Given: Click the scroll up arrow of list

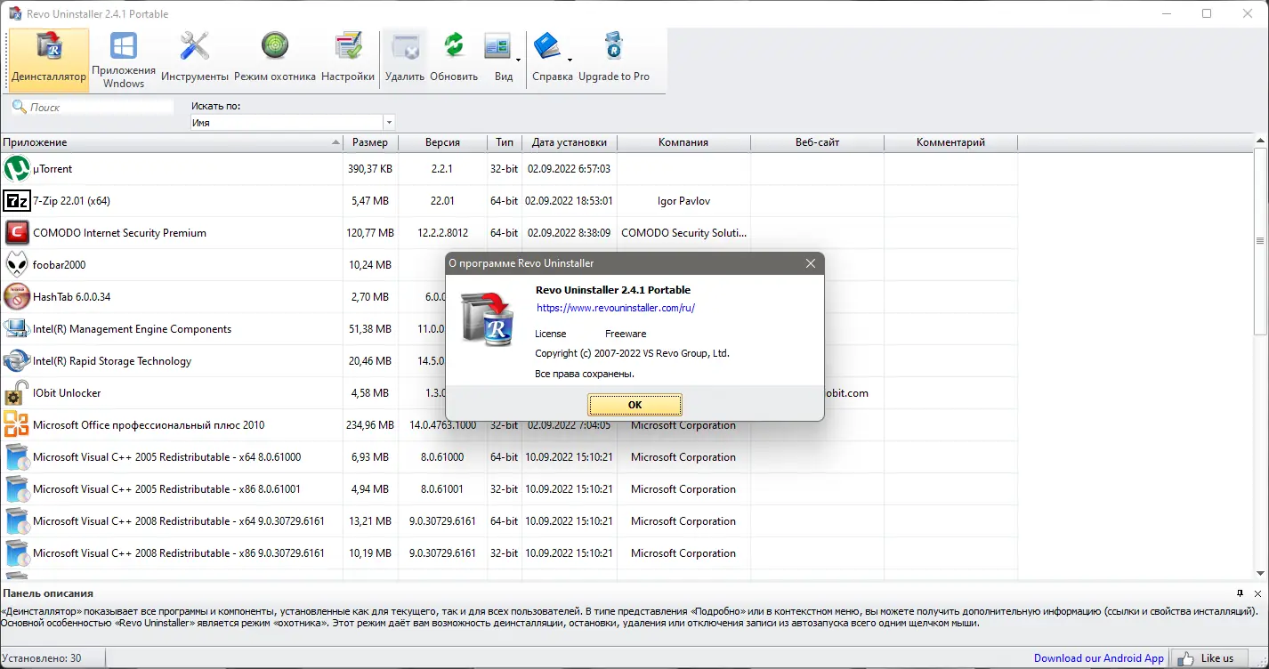Looking at the screenshot, I should click(1260, 141).
